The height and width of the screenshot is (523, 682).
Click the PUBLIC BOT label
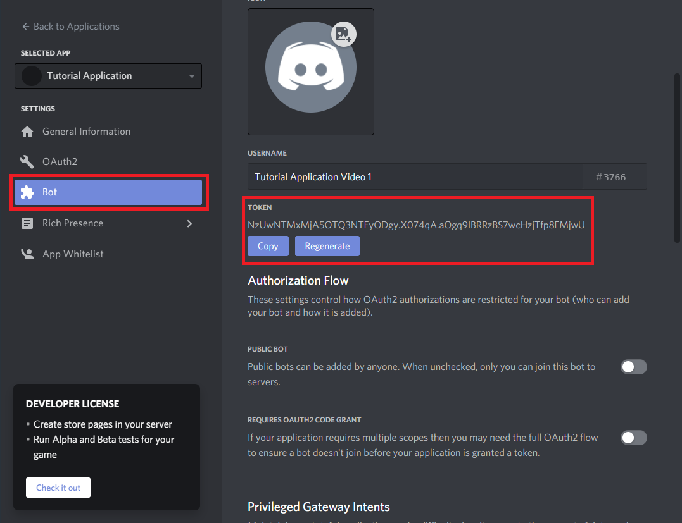point(267,349)
